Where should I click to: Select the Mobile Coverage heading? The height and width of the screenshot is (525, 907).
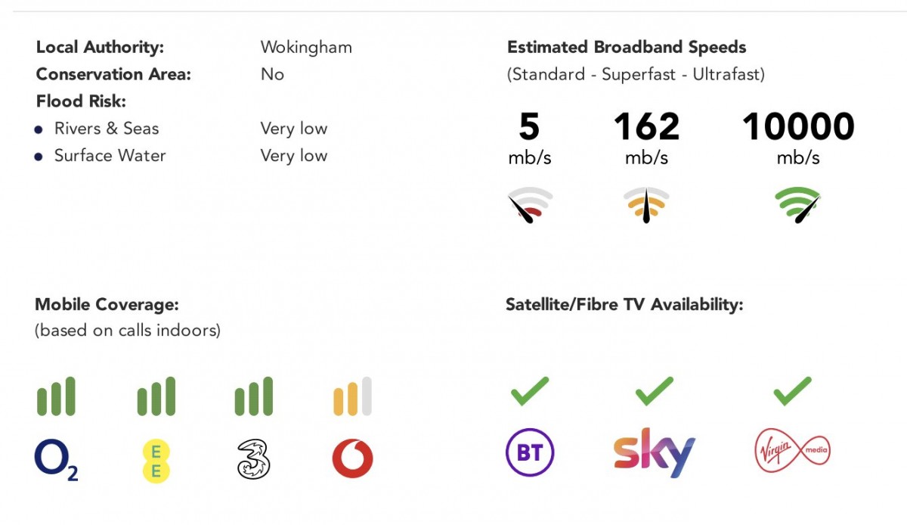click(x=107, y=305)
